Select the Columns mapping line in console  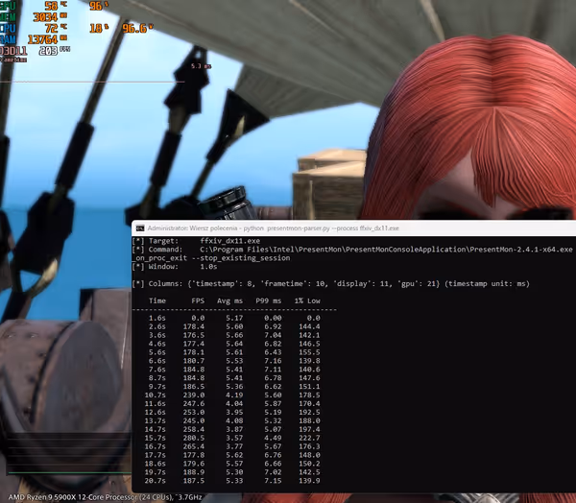click(331, 283)
